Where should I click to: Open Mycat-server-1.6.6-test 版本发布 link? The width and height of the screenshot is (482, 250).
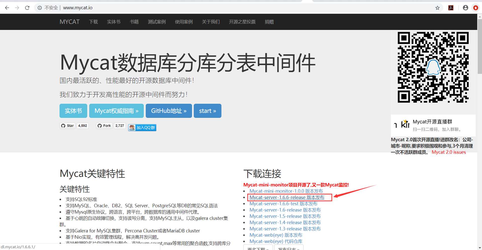click(x=283, y=204)
